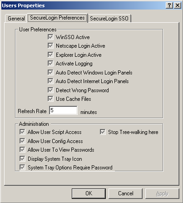Toggle Netscape Login Active checkbox
This screenshot has width=183, height=203.
point(50,46)
